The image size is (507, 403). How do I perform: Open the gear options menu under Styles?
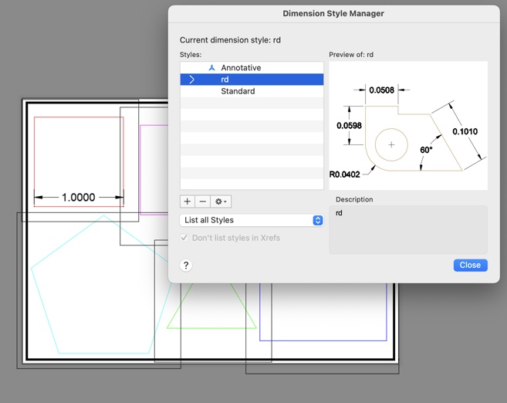click(221, 201)
